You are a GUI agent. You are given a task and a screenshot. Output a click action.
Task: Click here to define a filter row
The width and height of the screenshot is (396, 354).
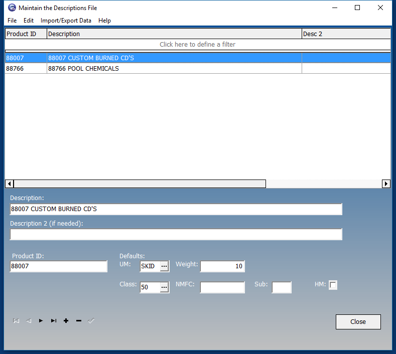[197, 45]
